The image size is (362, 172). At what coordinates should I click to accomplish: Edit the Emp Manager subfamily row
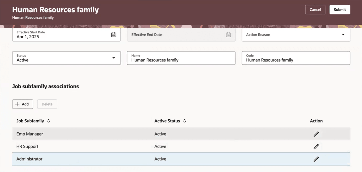pyautogui.click(x=316, y=134)
